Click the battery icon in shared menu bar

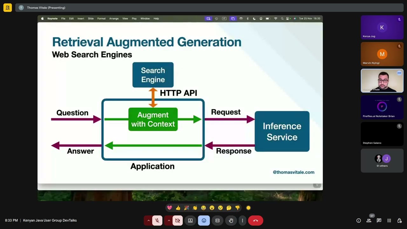[268, 18]
